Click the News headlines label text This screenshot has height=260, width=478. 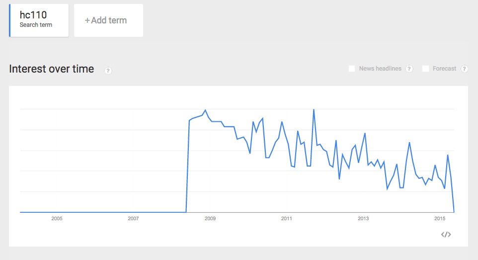(x=380, y=69)
